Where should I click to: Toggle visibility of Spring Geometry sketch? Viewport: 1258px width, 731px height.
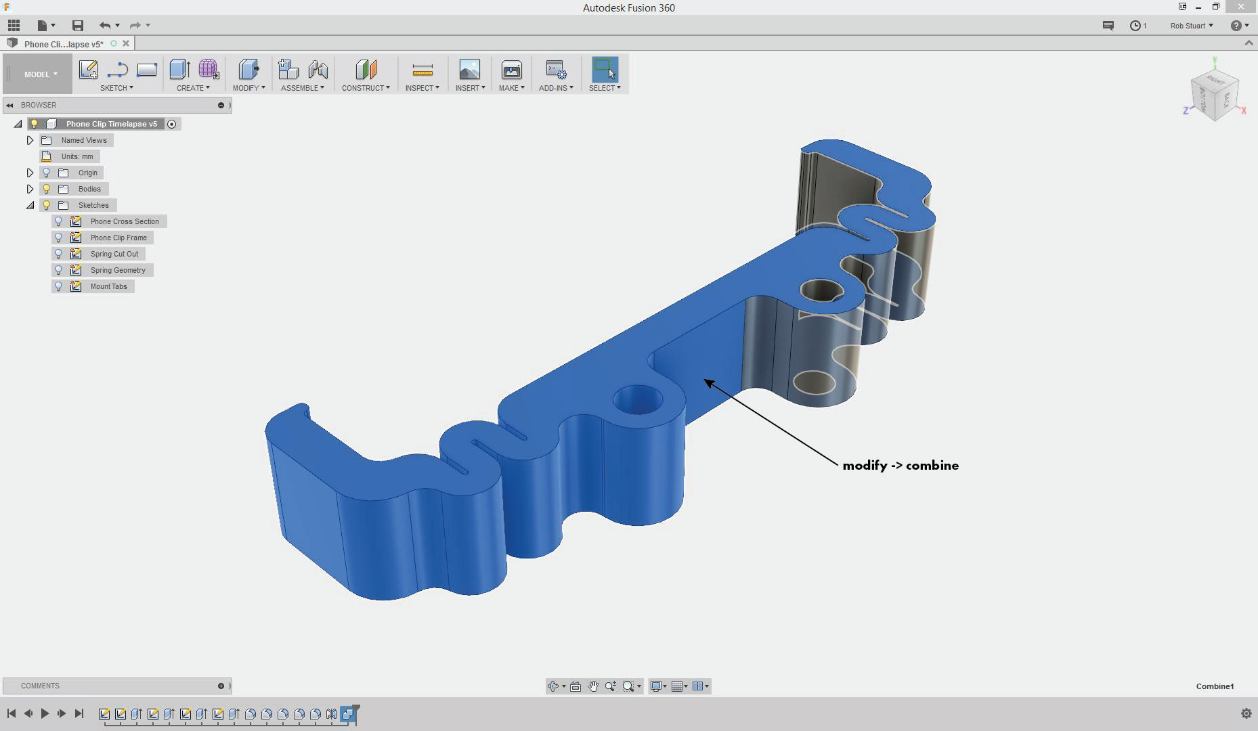(59, 270)
